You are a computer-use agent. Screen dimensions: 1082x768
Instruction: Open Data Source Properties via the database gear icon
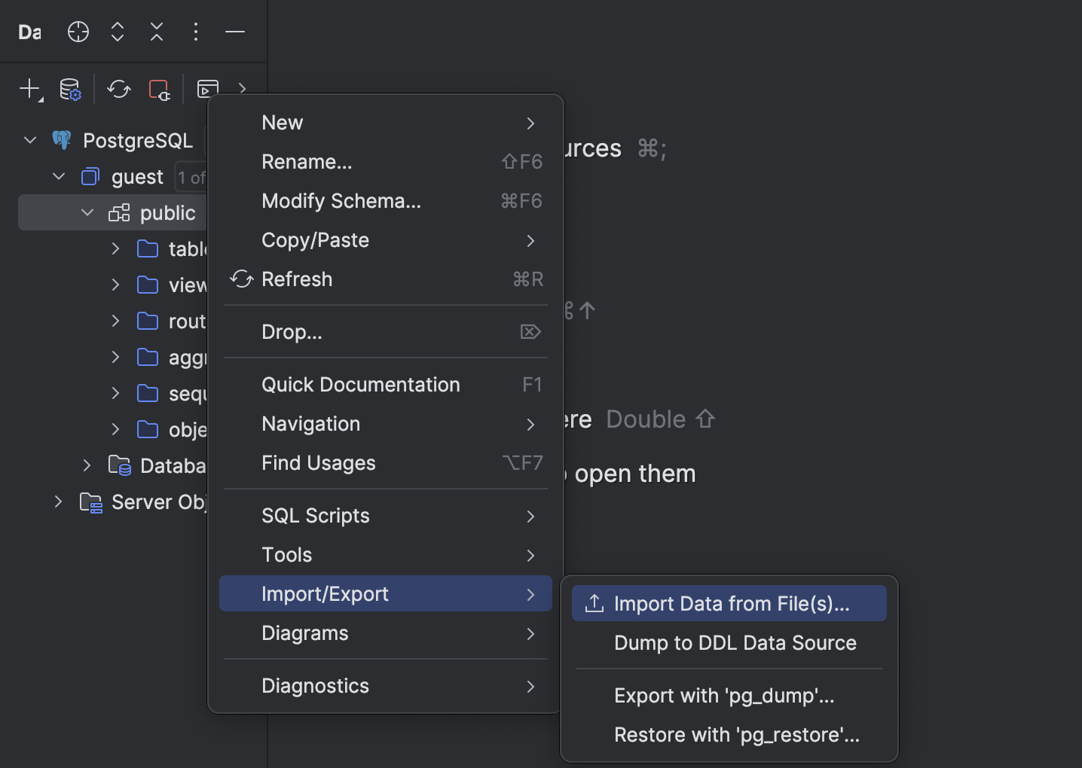tap(69, 89)
